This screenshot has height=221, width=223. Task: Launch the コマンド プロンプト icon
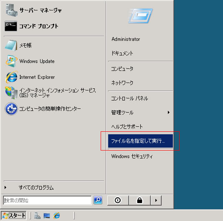[11, 26]
